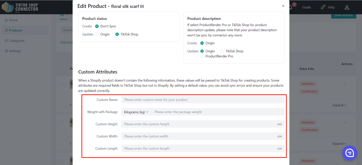Click the Custom Length input field
The height and width of the screenshot is (165, 362).
(x=203, y=148)
